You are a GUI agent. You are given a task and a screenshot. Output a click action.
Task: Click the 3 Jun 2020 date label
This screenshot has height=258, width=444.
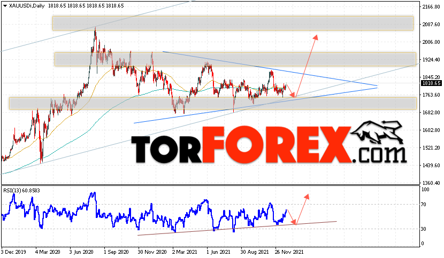[82, 252]
